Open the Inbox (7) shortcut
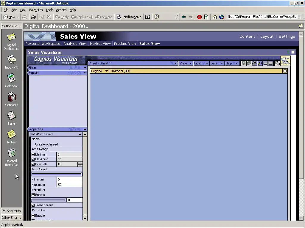Screen dimensions: 305x228 [x=12, y=62]
